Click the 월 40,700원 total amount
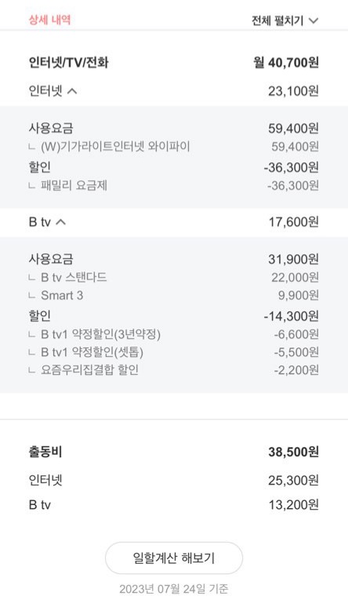The height and width of the screenshot is (607, 348). (286, 62)
